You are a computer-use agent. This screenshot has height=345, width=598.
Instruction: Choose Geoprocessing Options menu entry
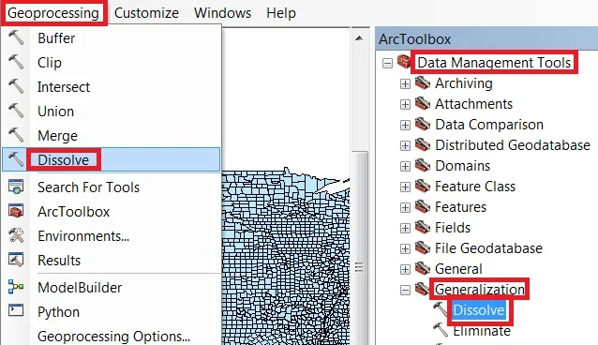(113, 337)
